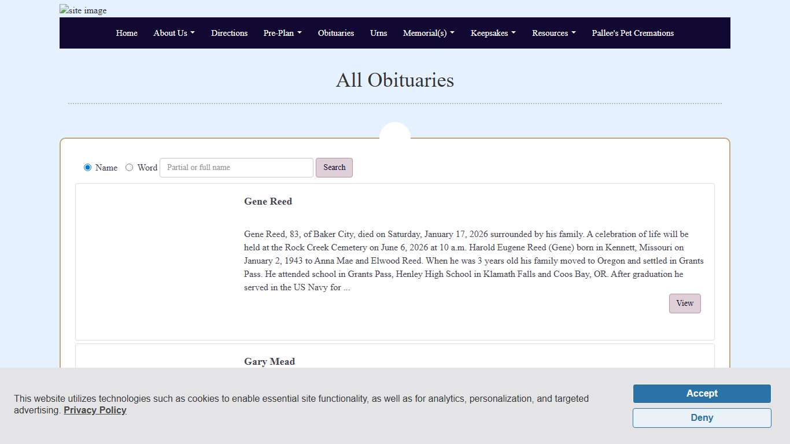Click the partial or full name search field
The height and width of the screenshot is (444, 790).
236,167
